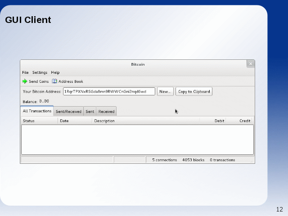Switch to the Sent tab
Viewport: 288px width, 216px height.
[90, 112]
